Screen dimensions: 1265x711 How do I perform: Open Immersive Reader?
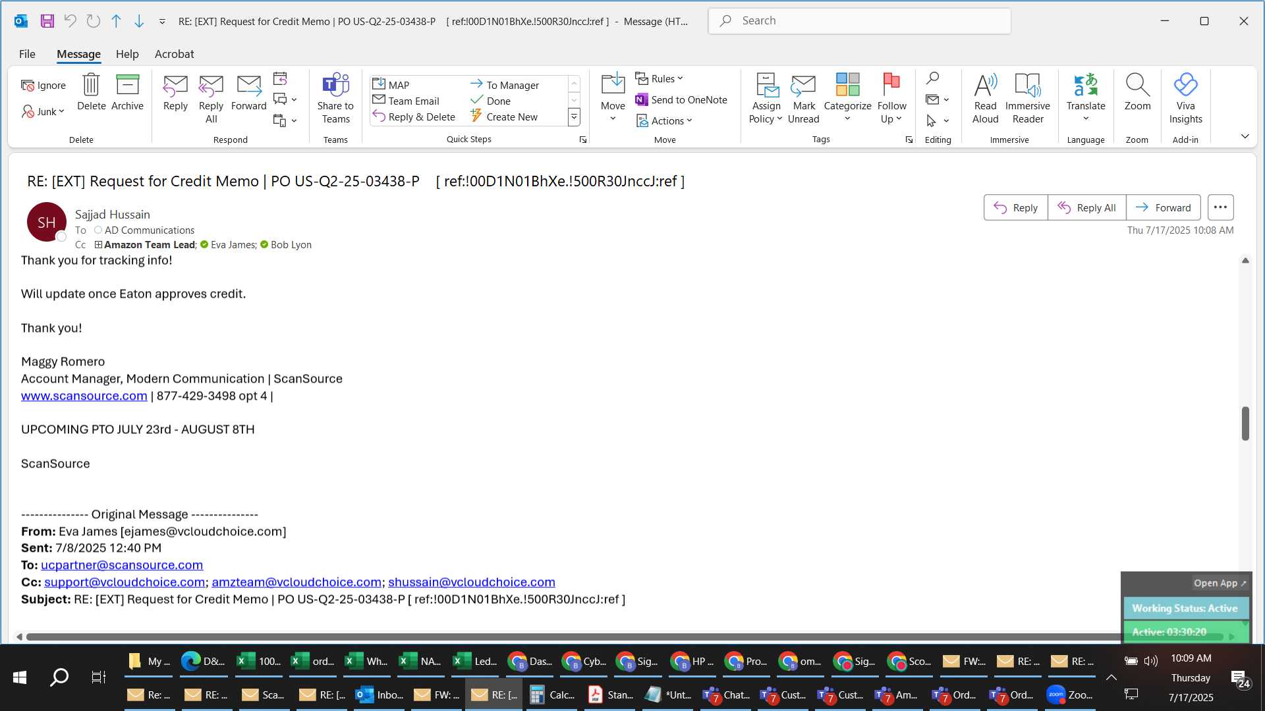tap(1027, 99)
